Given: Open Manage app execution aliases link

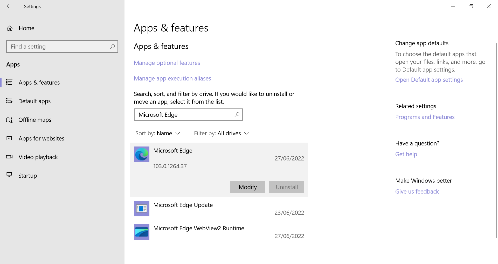Looking at the screenshot, I should (x=172, y=78).
